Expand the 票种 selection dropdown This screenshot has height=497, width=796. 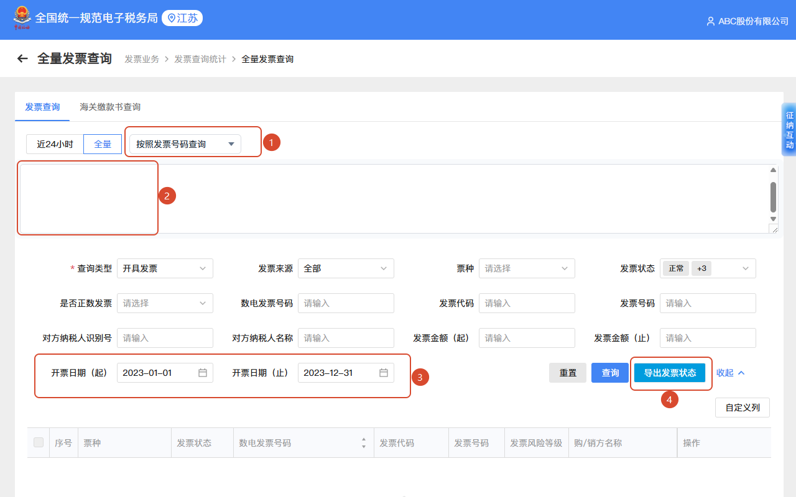click(x=527, y=268)
